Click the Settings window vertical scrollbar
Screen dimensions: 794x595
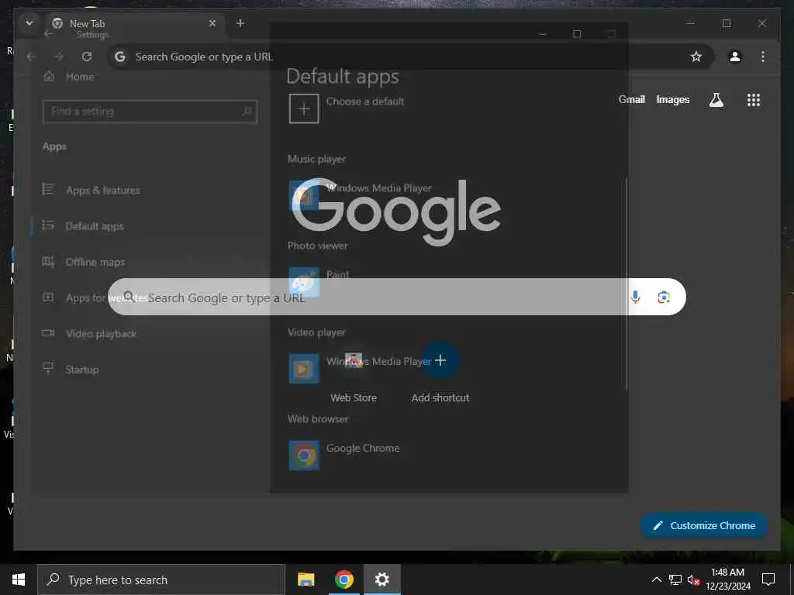point(626,284)
